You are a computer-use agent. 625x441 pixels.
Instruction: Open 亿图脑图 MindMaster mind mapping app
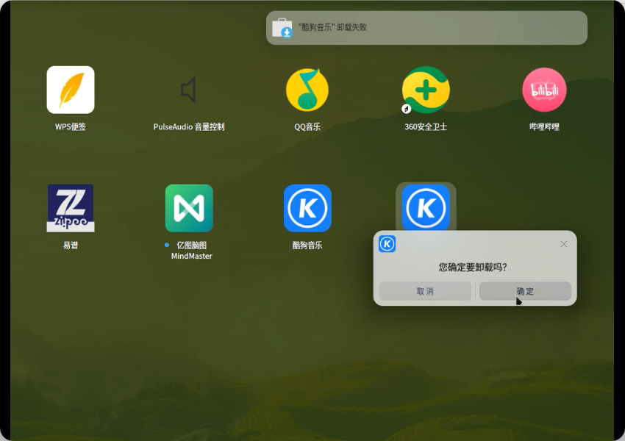[189, 208]
